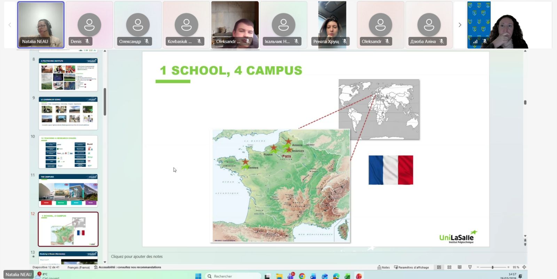Click to add notes below slide
Image resolution: width=557 pixels, height=279 pixels.
click(137, 256)
